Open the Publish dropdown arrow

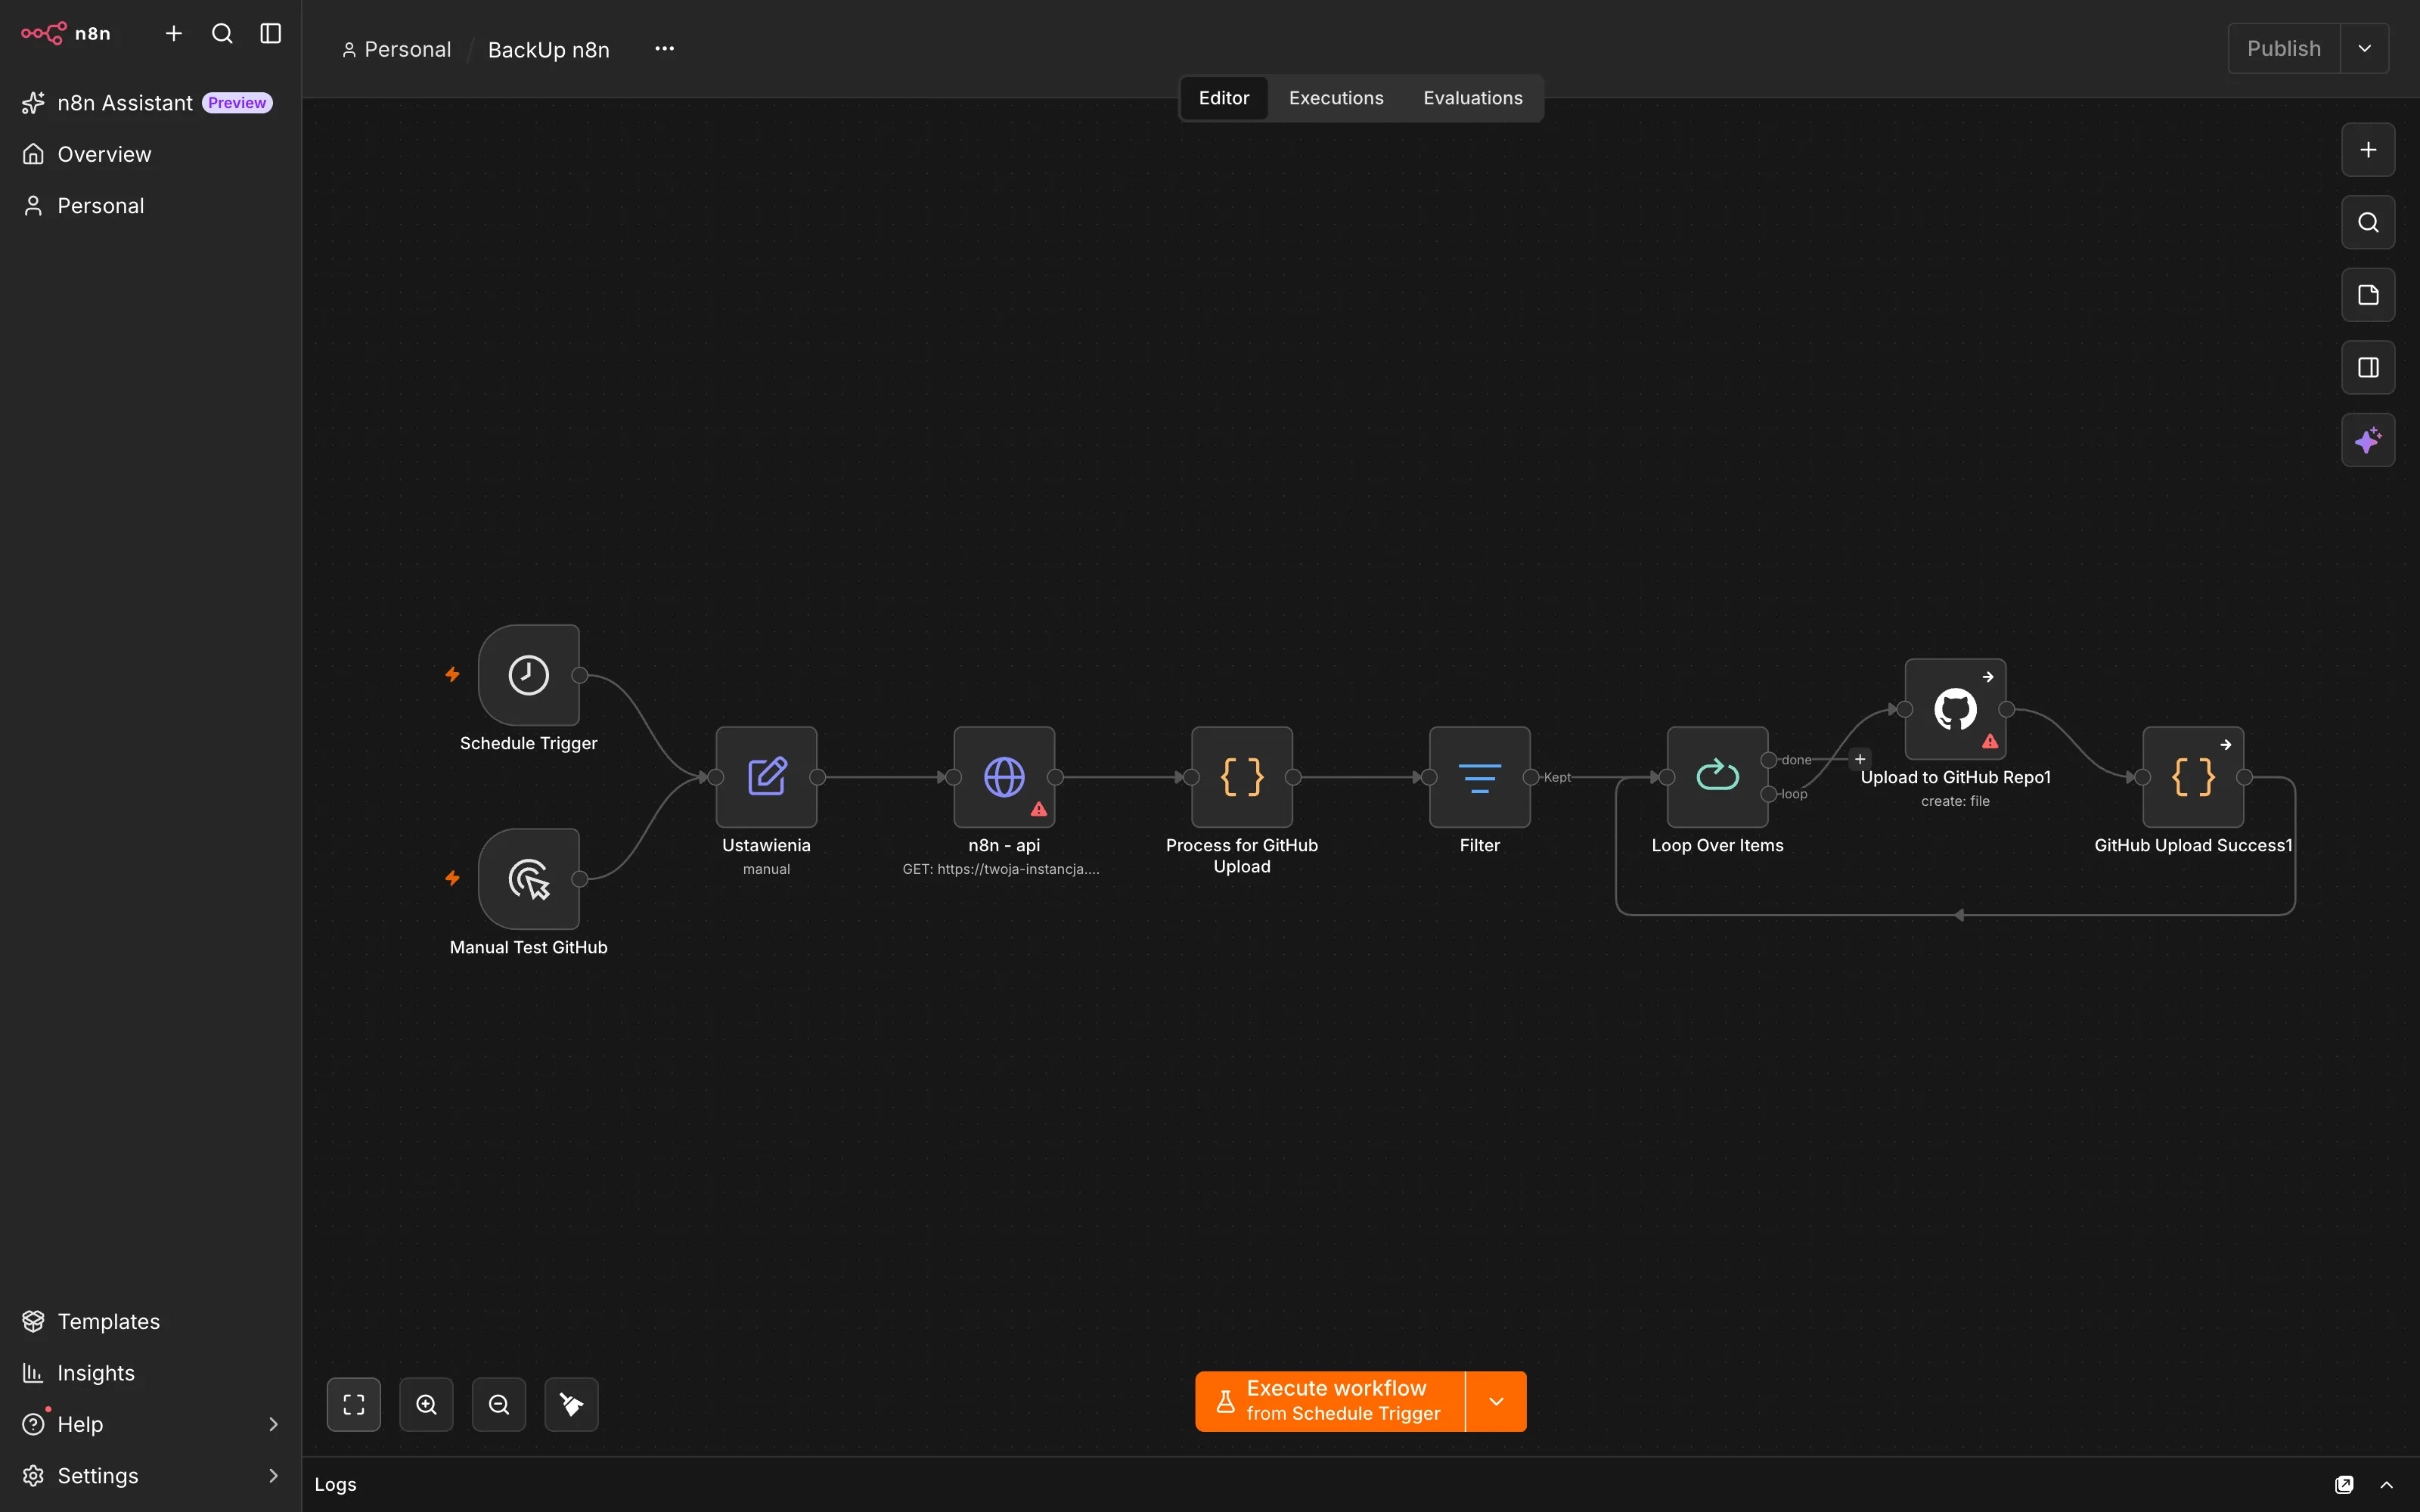(x=2364, y=48)
